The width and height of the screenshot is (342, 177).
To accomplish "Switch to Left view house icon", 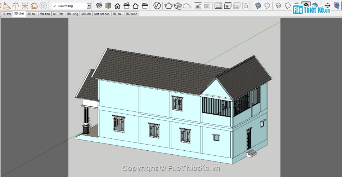I will click(145, 6).
